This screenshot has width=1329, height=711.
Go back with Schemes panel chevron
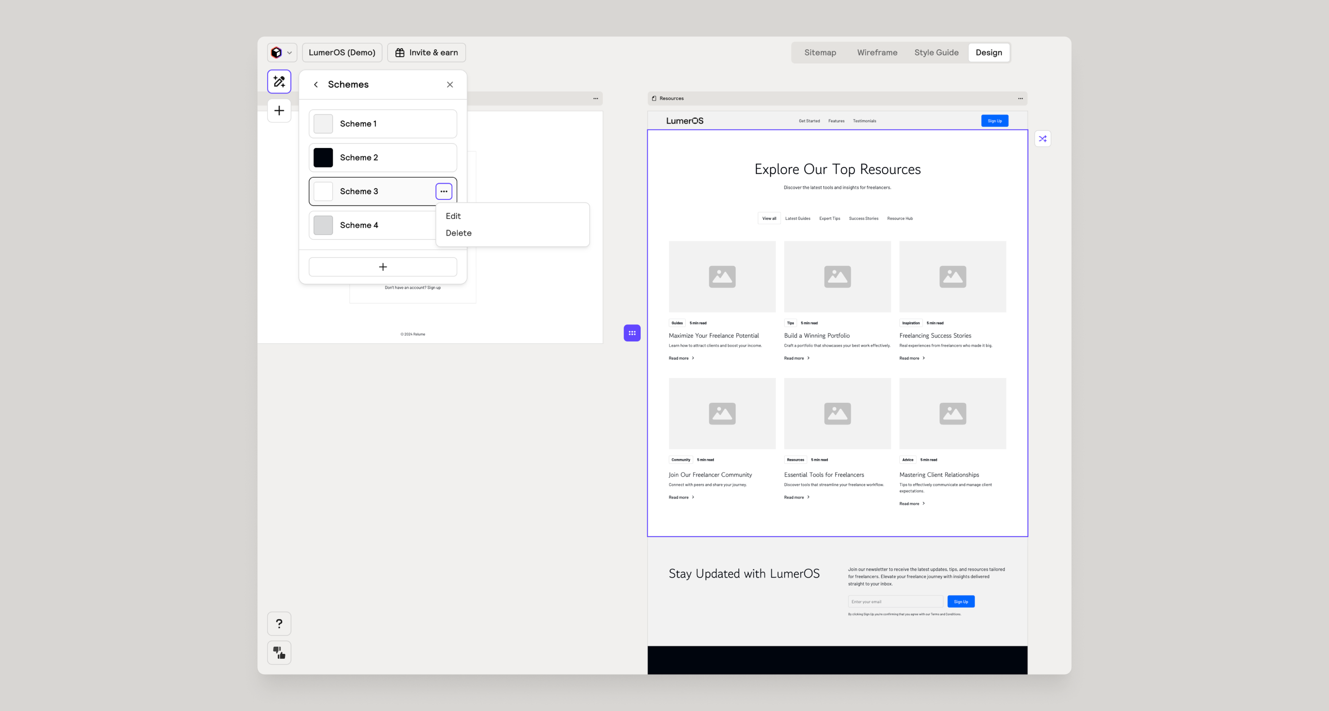(316, 85)
